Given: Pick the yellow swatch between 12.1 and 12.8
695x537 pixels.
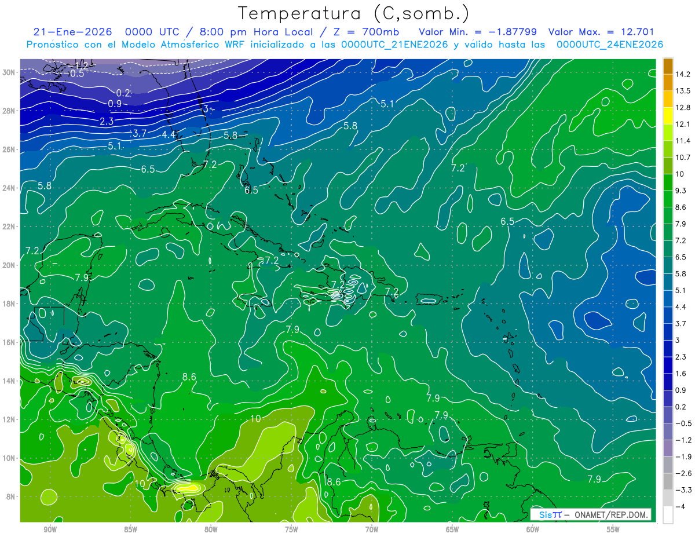Looking at the screenshot, I should (668, 116).
